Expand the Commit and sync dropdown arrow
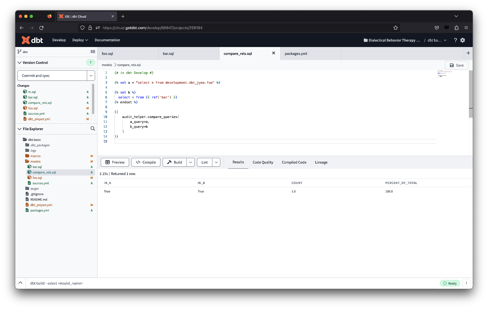Image resolution: width=488 pixels, height=309 pixels. [91, 75]
